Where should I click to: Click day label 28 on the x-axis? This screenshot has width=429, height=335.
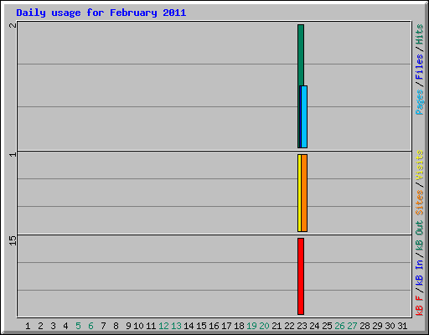pos(364,326)
